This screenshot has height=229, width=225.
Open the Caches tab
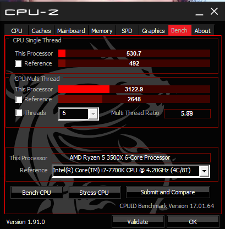point(41,31)
